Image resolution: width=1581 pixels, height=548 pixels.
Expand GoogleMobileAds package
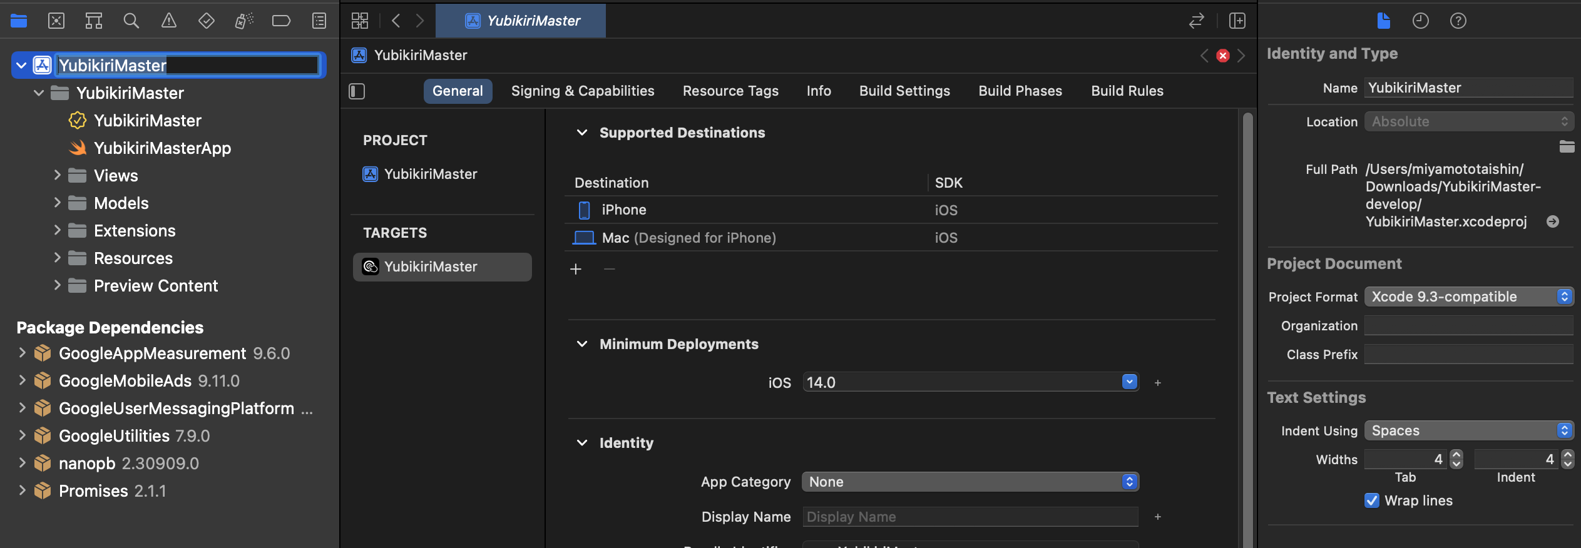pos(22,380)
